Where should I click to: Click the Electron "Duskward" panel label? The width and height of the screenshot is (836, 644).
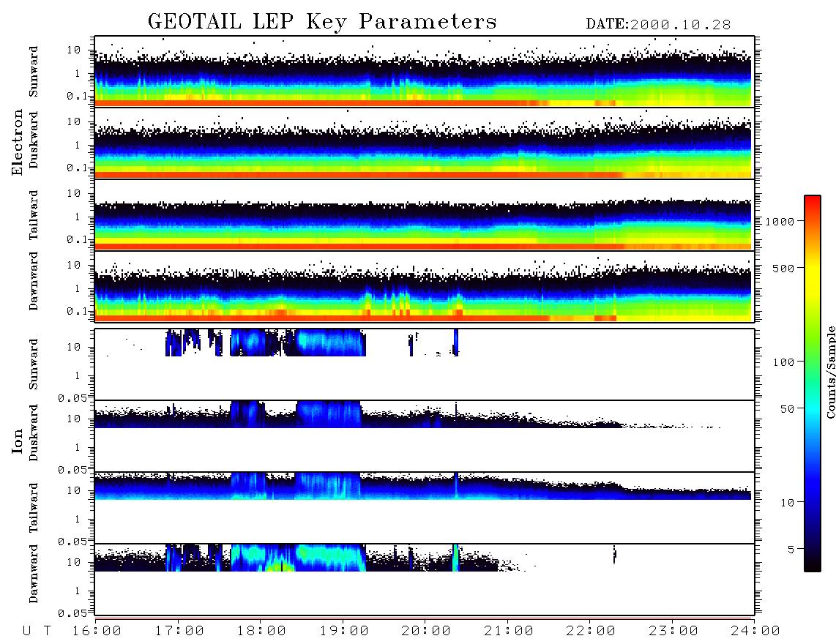tap(34, 140)
